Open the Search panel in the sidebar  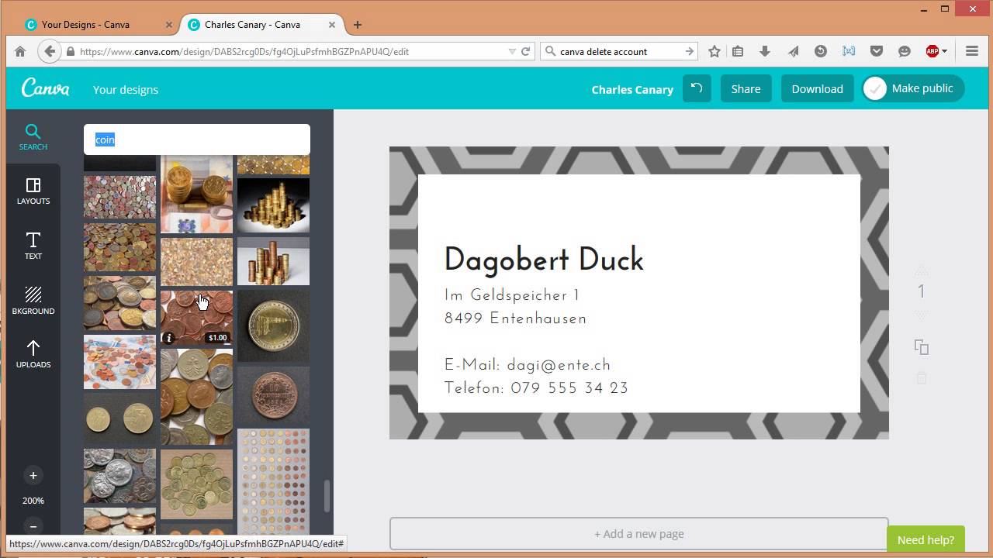[33, 136]
